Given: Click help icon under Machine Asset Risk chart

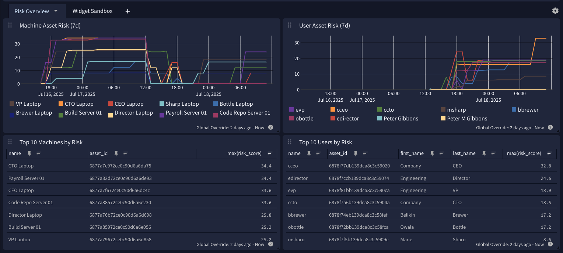Looking at the screenshot, I should [270, 127].
